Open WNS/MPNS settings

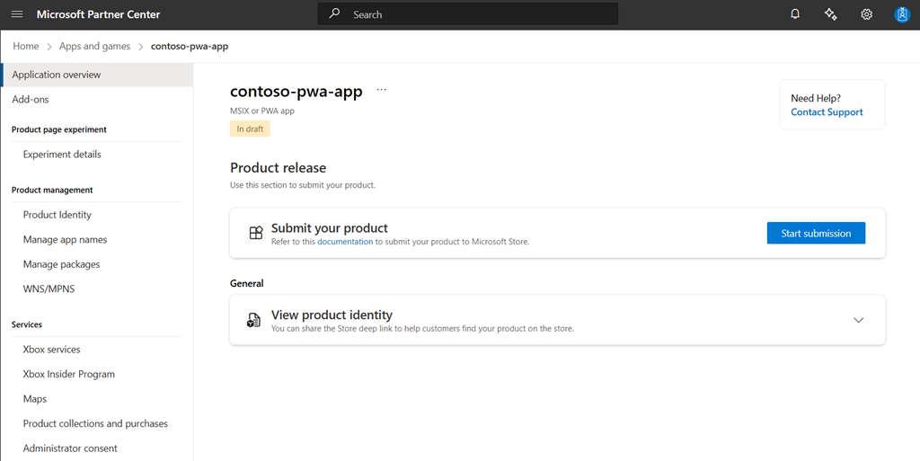[x=49, y=289]
